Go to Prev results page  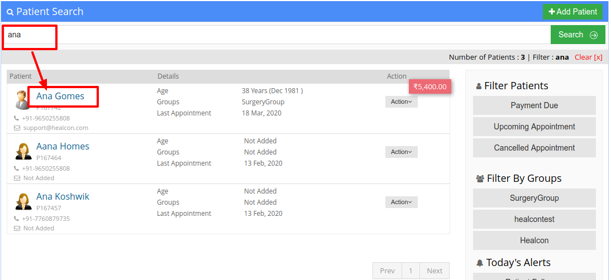388,271
